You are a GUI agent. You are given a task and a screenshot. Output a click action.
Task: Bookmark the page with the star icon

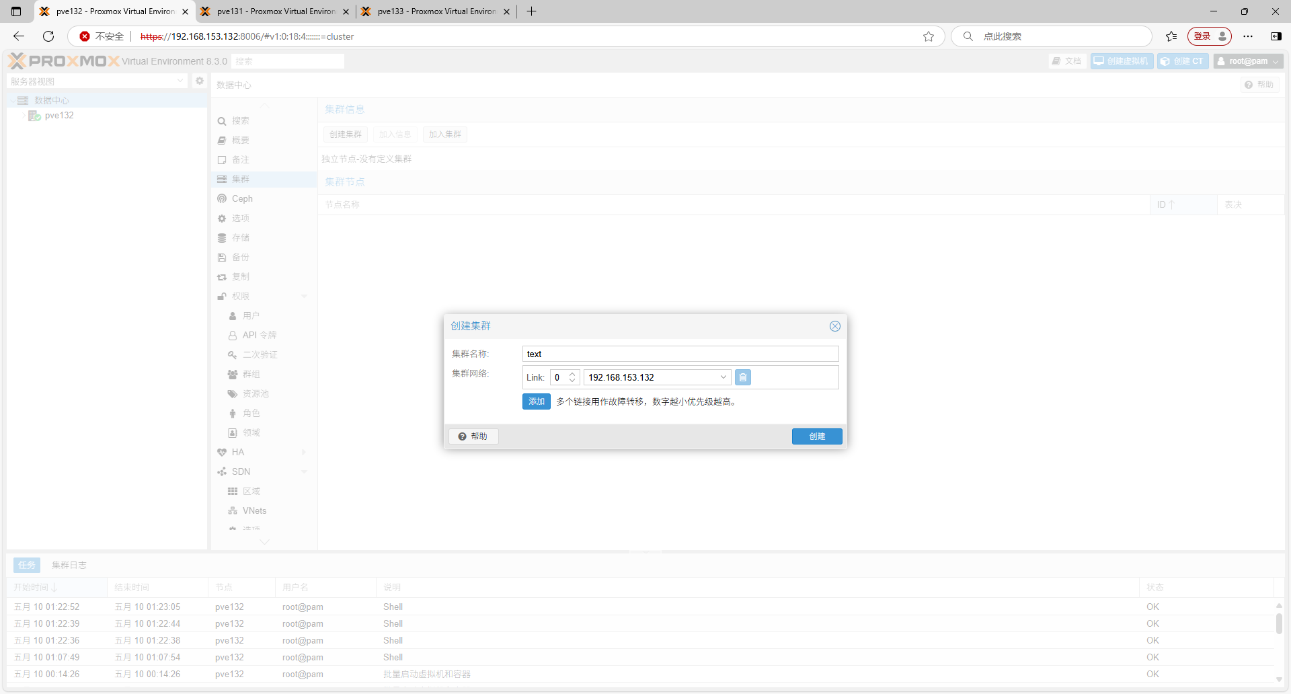pyautogui.click(x=929, y=36)
